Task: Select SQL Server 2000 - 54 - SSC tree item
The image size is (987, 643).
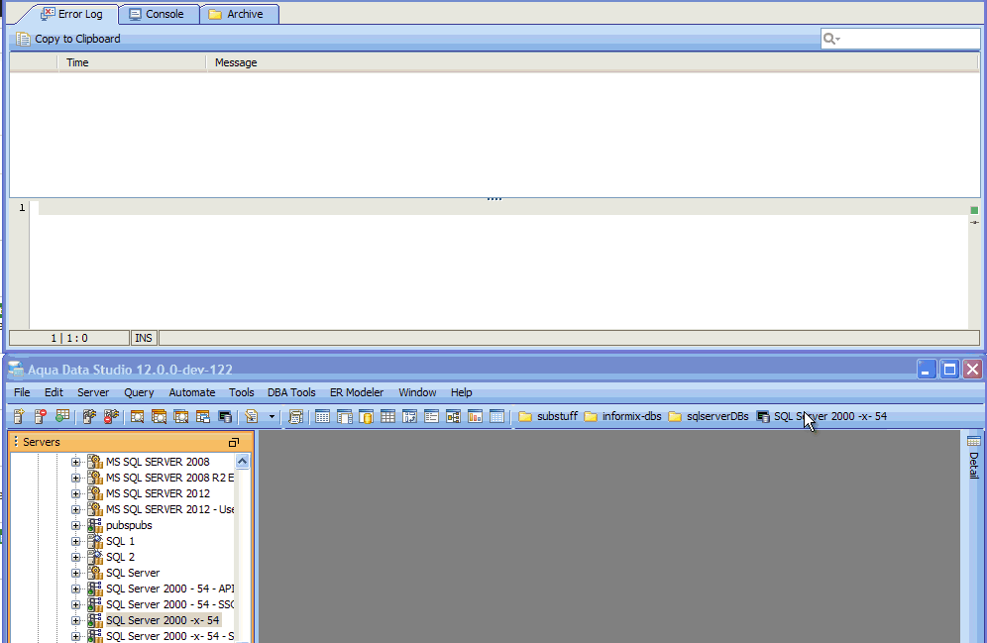Action: coord(169,604)
